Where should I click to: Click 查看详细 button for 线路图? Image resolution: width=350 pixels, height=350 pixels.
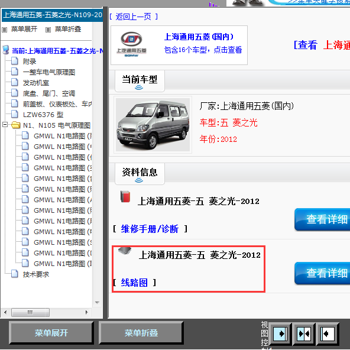(322, 273)
